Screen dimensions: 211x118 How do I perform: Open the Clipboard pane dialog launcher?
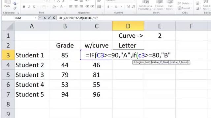18,13
